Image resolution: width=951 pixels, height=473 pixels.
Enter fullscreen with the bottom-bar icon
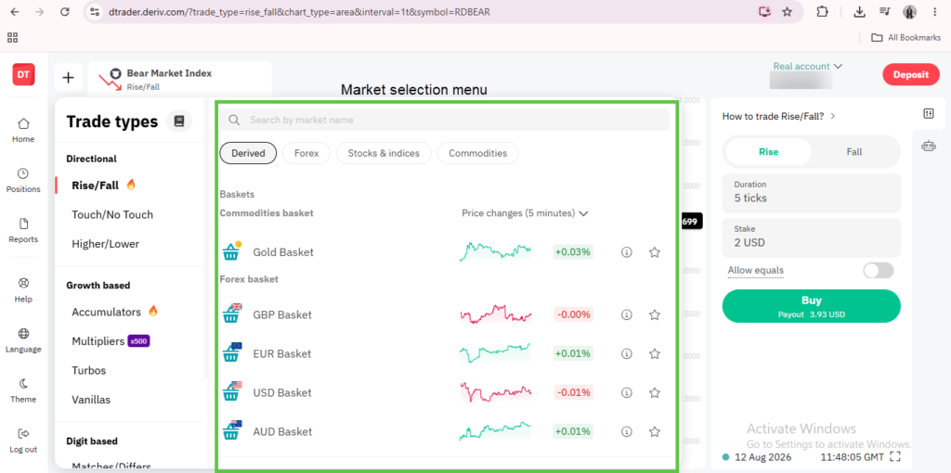point(894,456)
